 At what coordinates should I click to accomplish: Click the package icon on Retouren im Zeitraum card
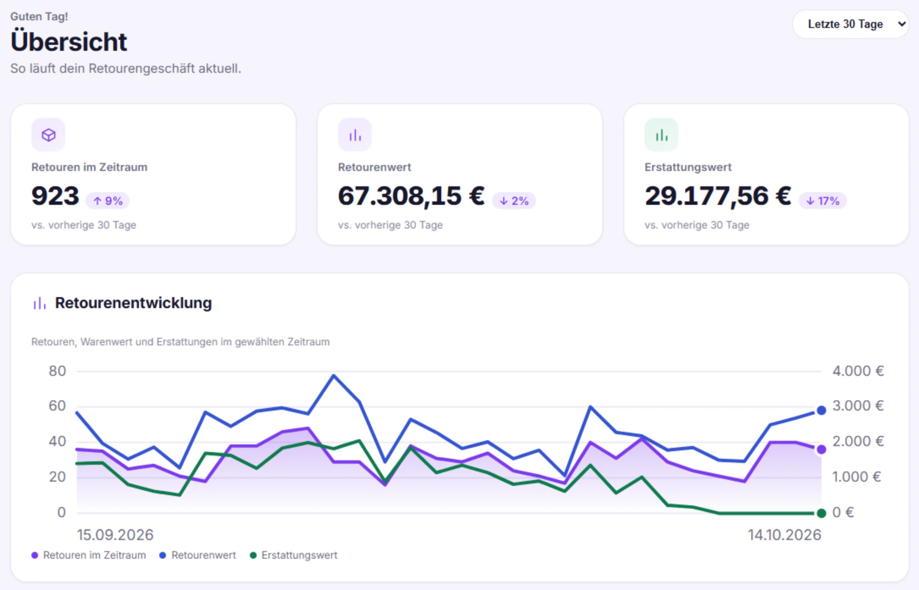tap(48, 135)
